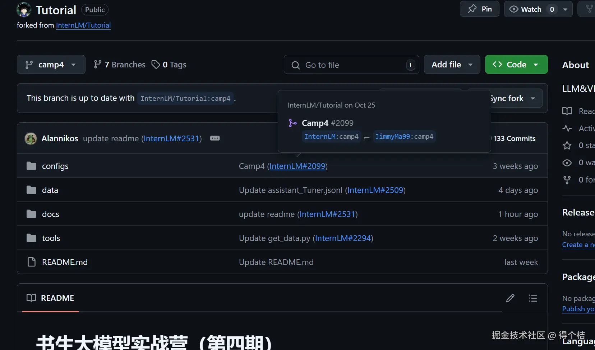Image resolution: width=595 pixels, height=350 pixels.
Task: Open InternLM#2294 link in tools row
Action: [343, 238]
